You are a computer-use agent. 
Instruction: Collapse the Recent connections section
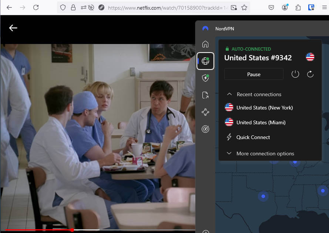[229, 94]
